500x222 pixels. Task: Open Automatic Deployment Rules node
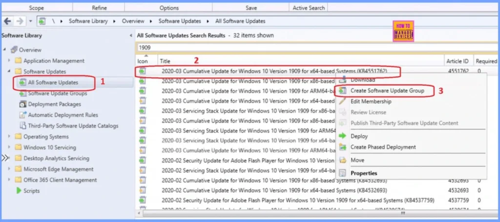[63, 115]
